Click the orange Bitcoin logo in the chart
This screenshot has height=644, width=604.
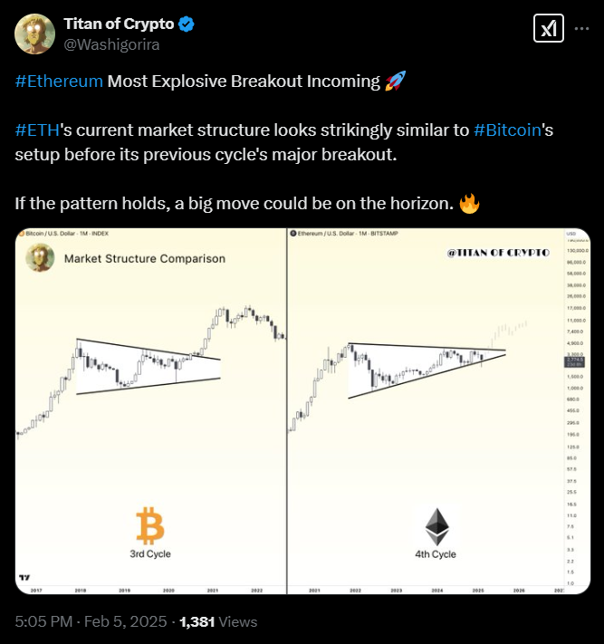click(x=150, y=525)
